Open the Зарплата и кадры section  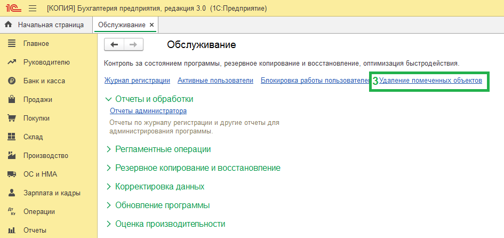pyautogui.click(x=52, y=193)
